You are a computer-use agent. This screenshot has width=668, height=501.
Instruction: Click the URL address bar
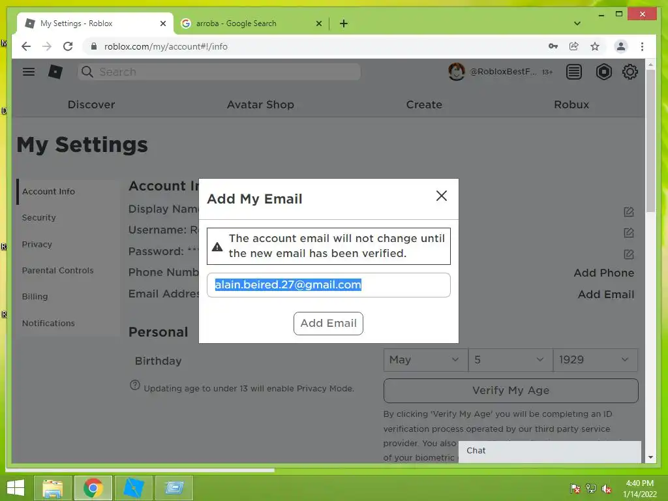[314, 46]
